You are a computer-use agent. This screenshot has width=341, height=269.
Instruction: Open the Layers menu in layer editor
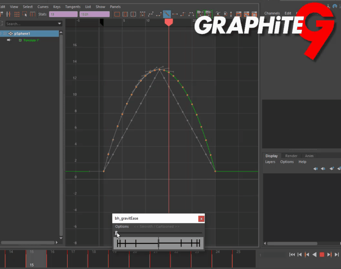[x=270, y=162]
